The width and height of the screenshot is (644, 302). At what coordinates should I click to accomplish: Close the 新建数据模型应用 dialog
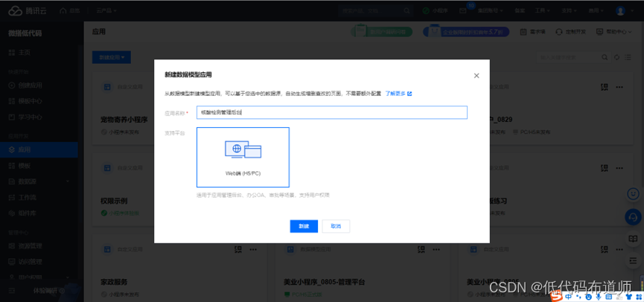[x=476, y=75]
